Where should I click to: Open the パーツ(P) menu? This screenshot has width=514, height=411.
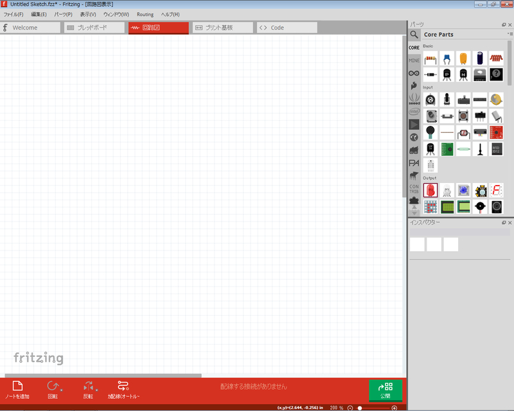(63, 14)
